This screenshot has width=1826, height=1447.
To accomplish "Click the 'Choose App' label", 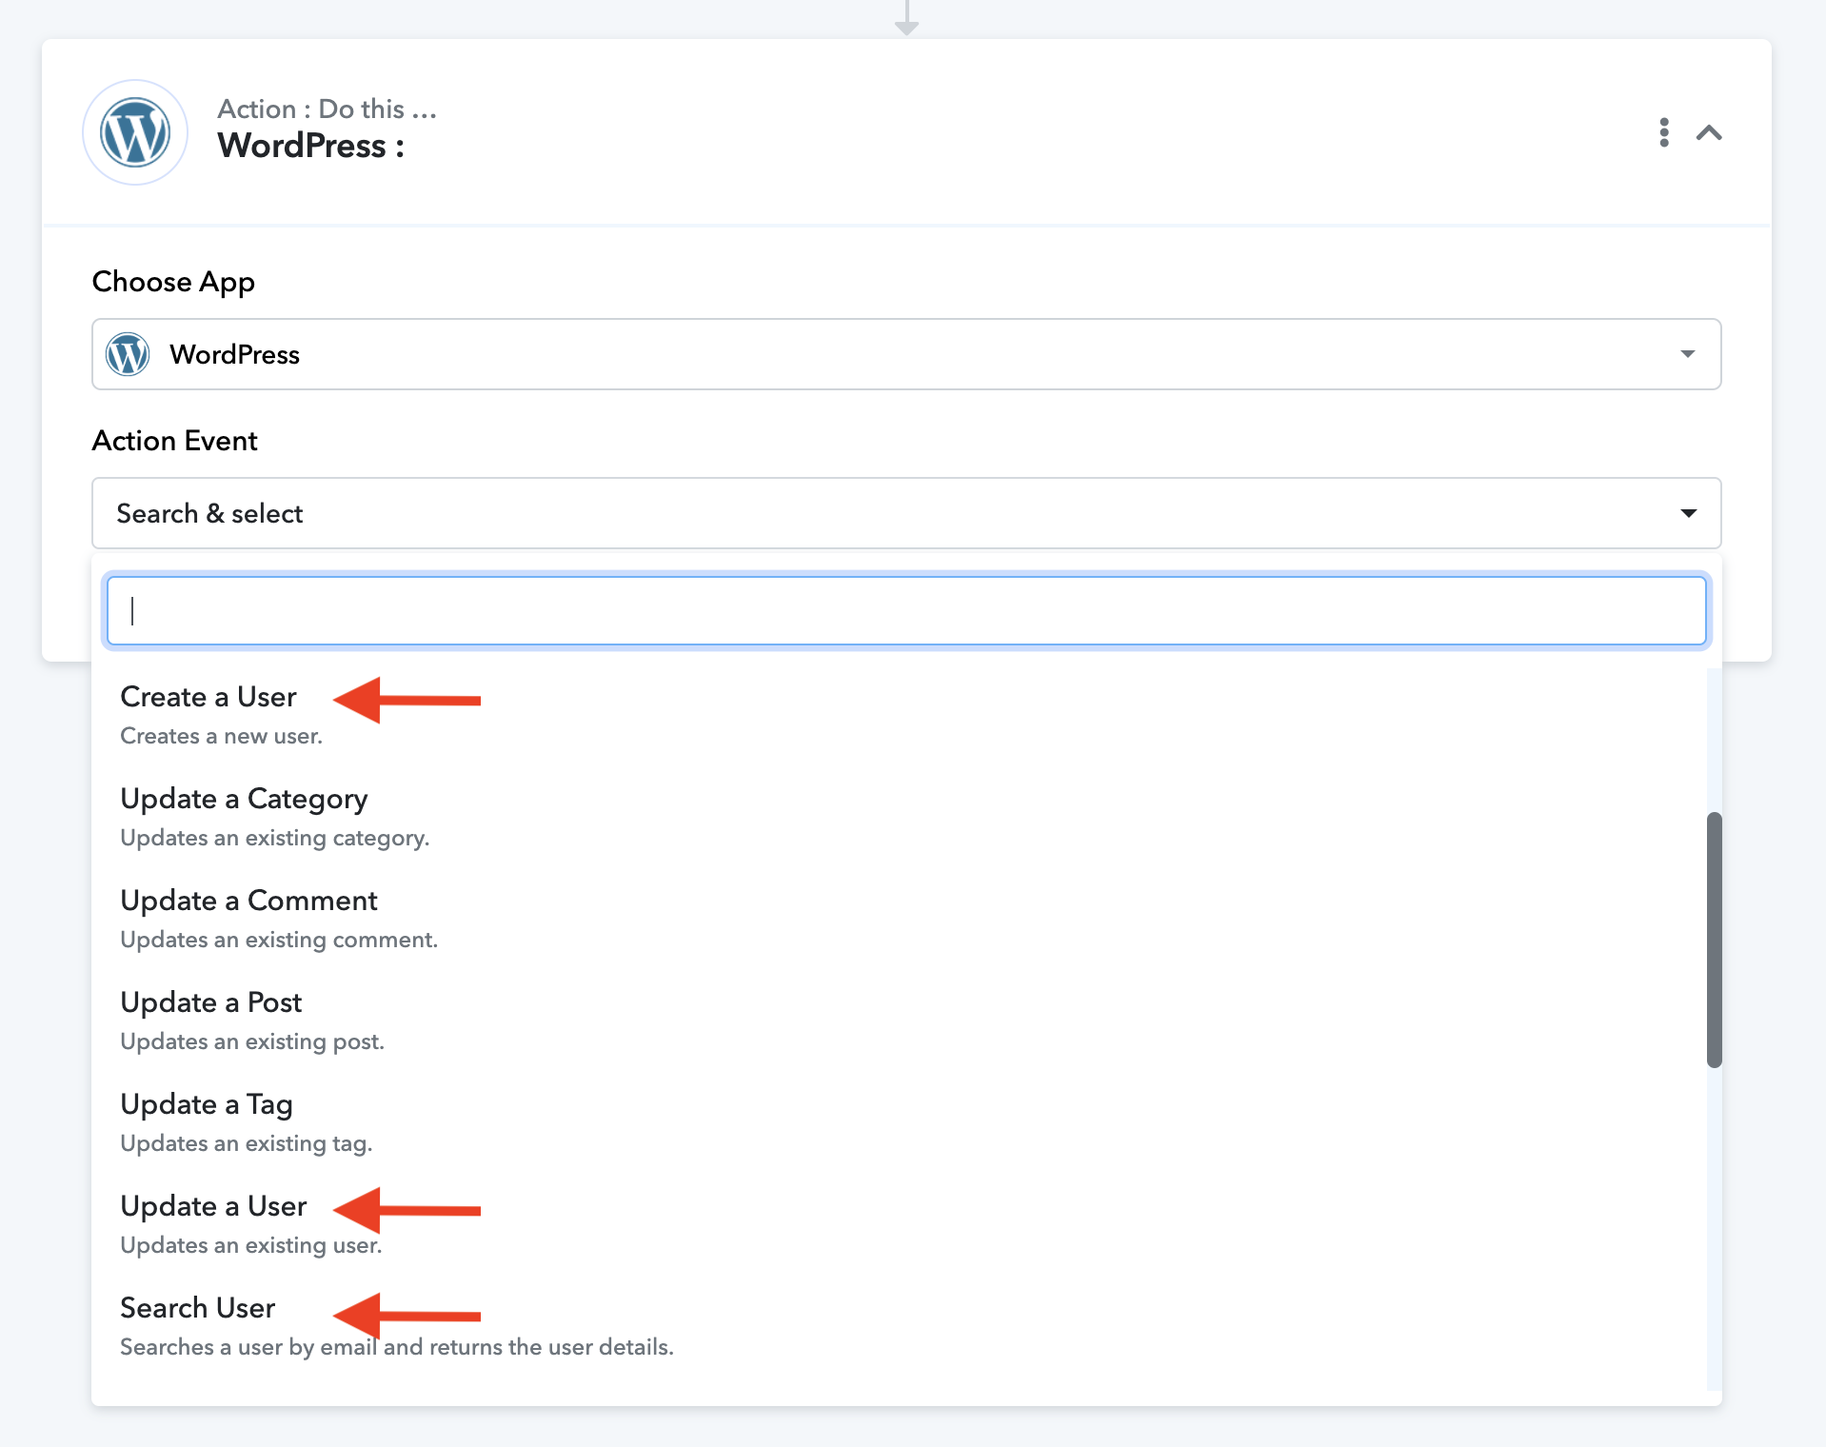I will [x=173, y=282].
